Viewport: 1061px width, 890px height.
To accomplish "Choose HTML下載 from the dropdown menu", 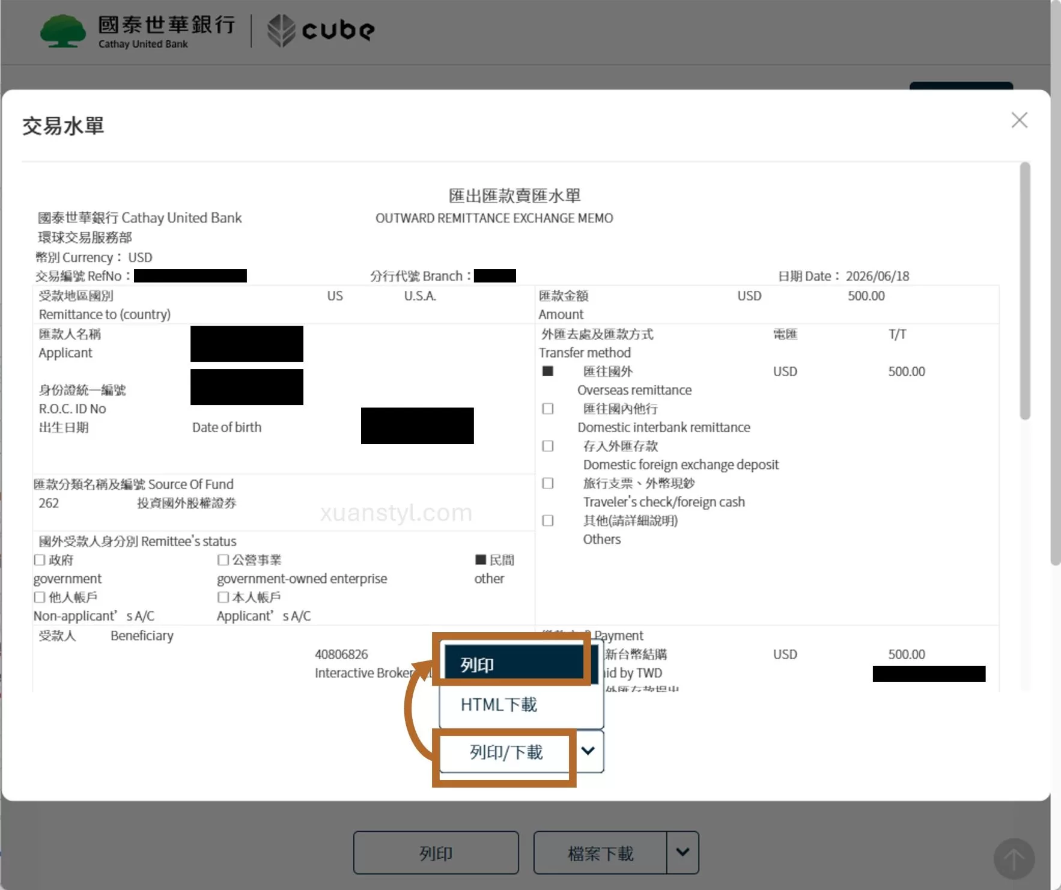I will pos(521,705).
